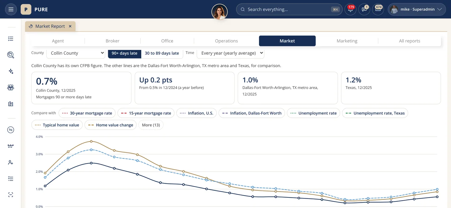Click the Up 0.2 pts card
This screenshot has width=451, height=208.
pyautogui.click(x=184, y=88)
